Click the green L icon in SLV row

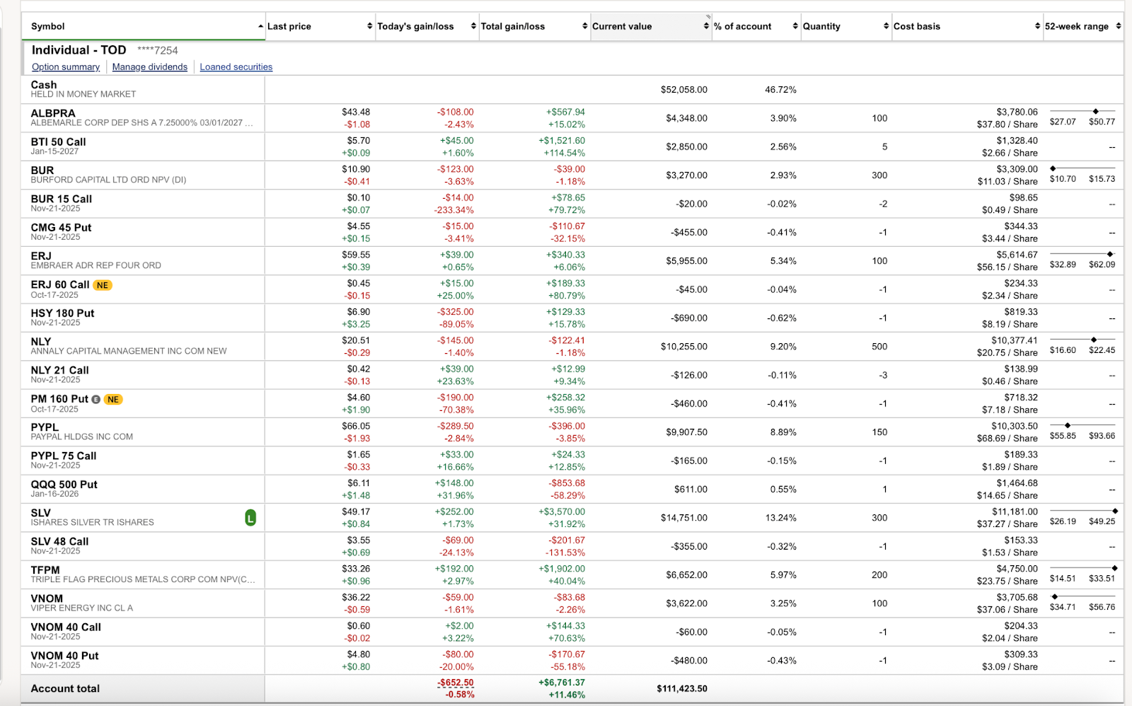click(250, 518)
